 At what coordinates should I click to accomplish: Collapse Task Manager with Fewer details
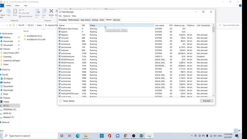(x=67, y=101)
